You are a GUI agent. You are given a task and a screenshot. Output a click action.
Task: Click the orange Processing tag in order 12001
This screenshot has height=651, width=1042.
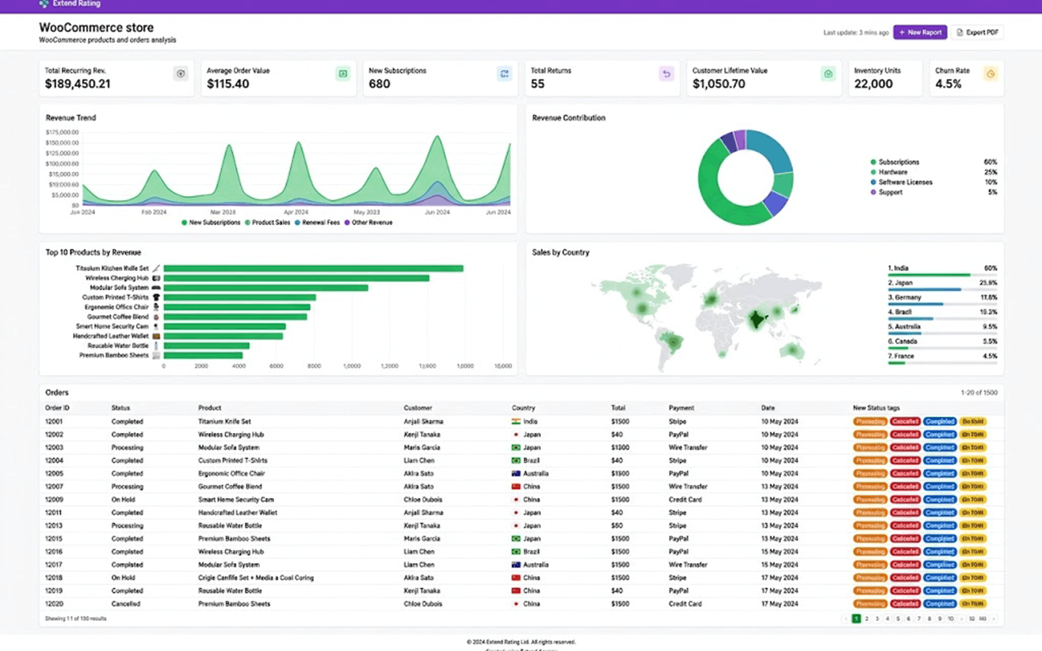870,421
